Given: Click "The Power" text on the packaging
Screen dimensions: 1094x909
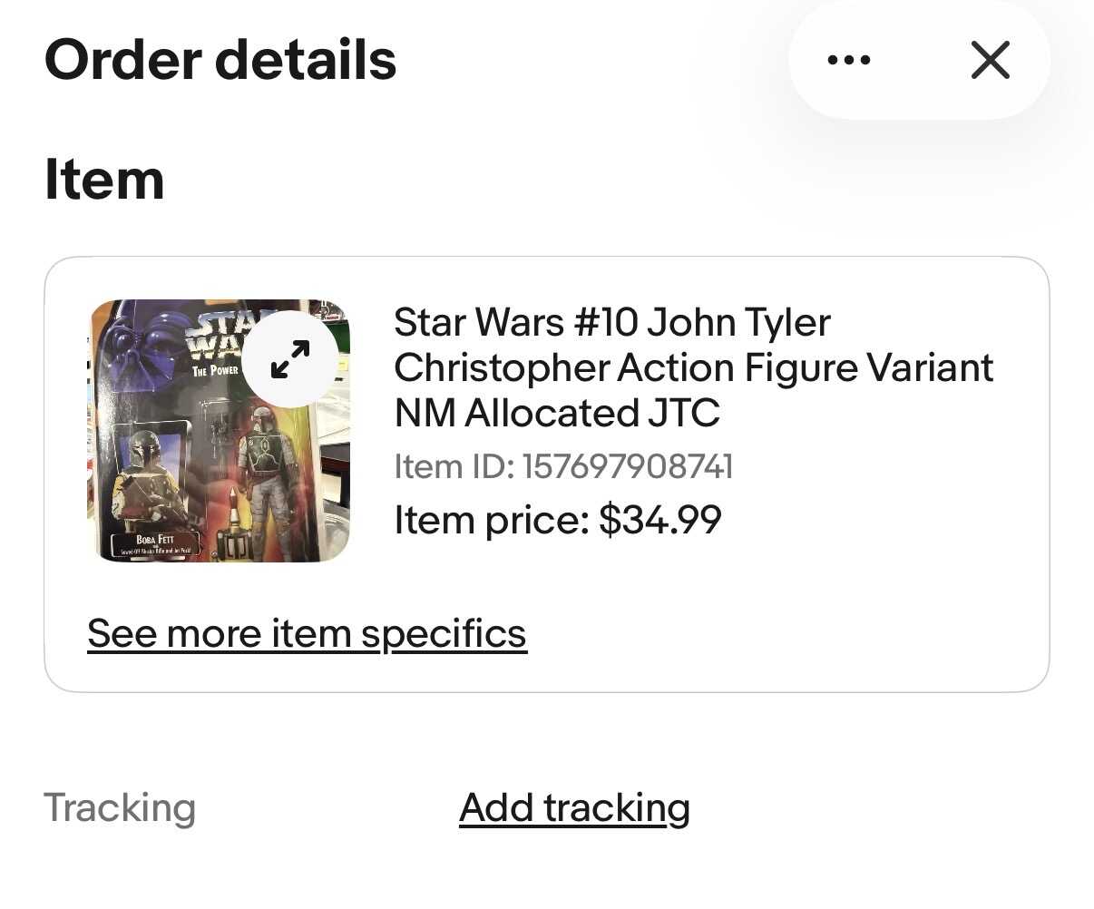Looking at the screenshot, I should point(215,370).
